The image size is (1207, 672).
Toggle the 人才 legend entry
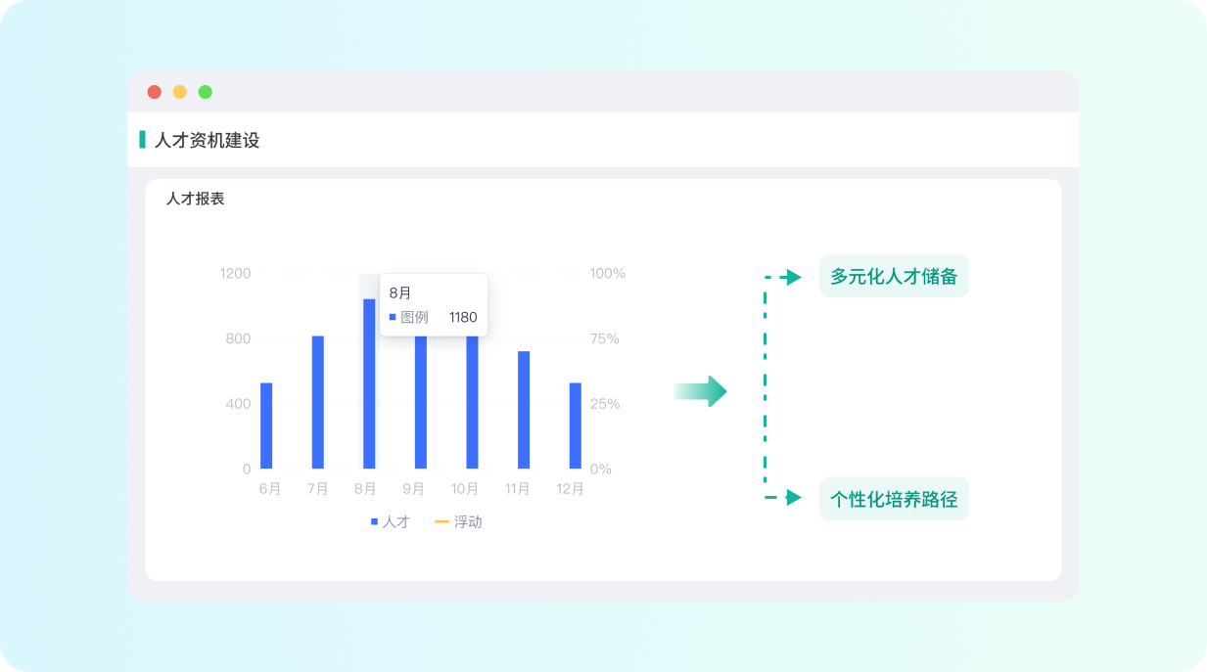click(x=390, y=522)
